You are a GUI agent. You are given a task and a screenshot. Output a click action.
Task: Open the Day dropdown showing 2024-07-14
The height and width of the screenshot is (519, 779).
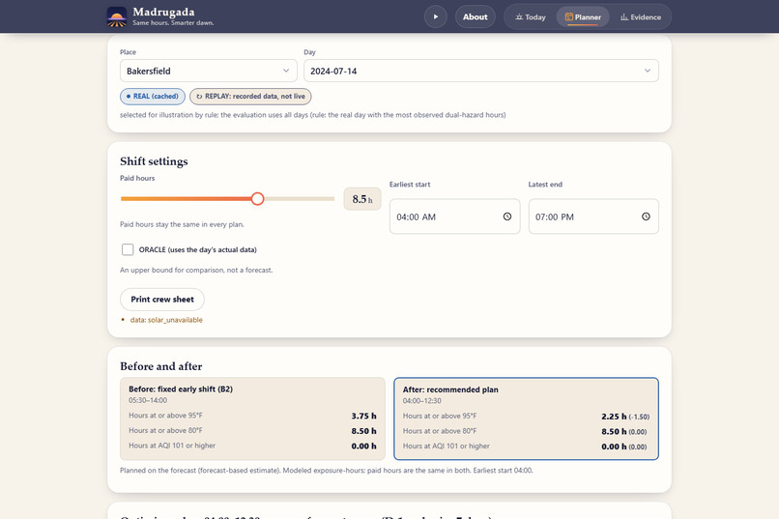coord(481,71)
